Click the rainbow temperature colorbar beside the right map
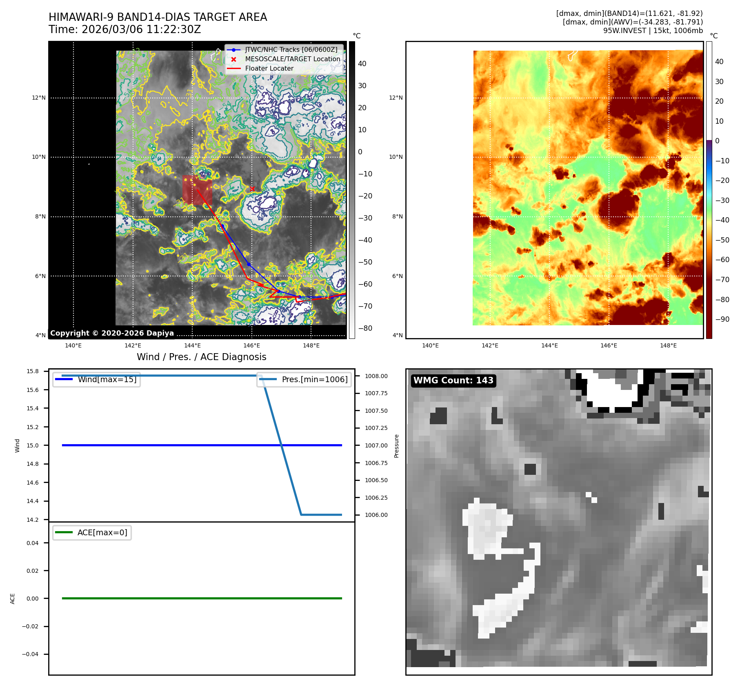Image resolution: width=740 pixels, height=690 pixels. [709, 190]
